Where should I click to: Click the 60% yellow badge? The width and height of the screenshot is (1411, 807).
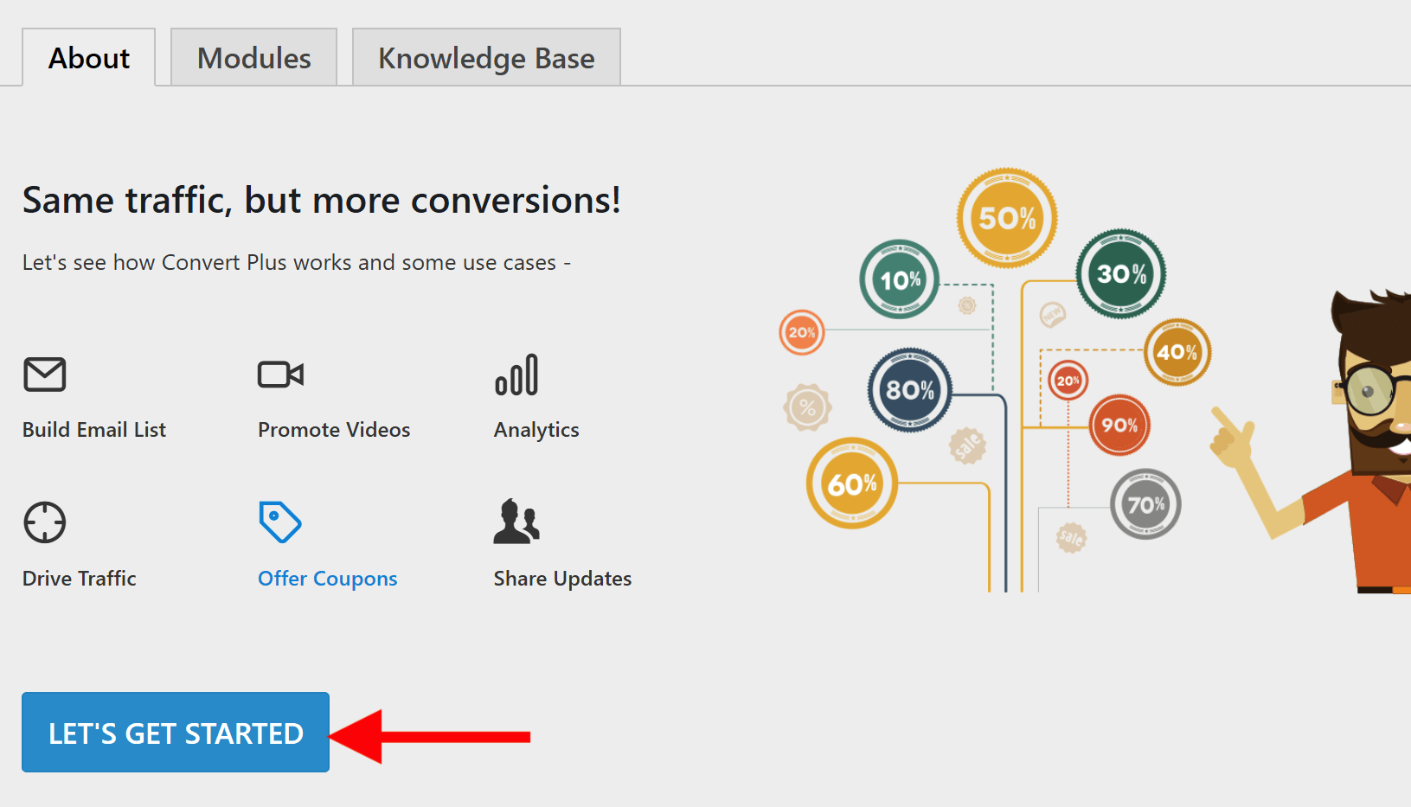[852, 483]
